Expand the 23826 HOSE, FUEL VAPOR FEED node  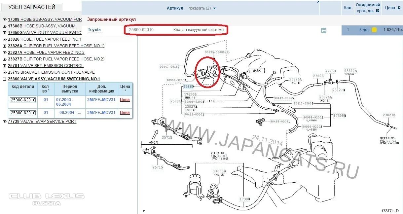pos(4,39)
